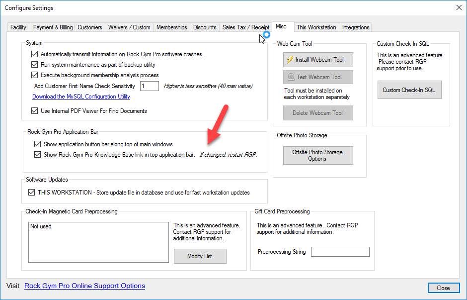
Task: Toggle Execute background membership analysis checkbox
Action: 35,75
